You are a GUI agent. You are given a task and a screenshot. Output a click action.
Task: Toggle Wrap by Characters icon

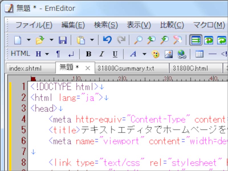coord(209,40)
